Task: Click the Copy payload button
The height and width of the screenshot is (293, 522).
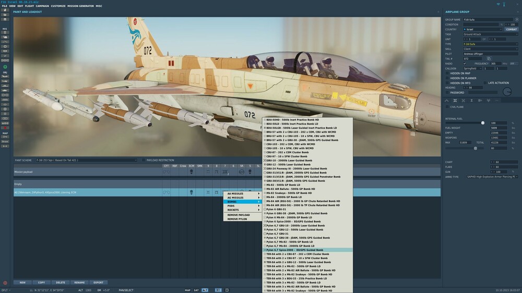Action: click(x=41, y=283)
